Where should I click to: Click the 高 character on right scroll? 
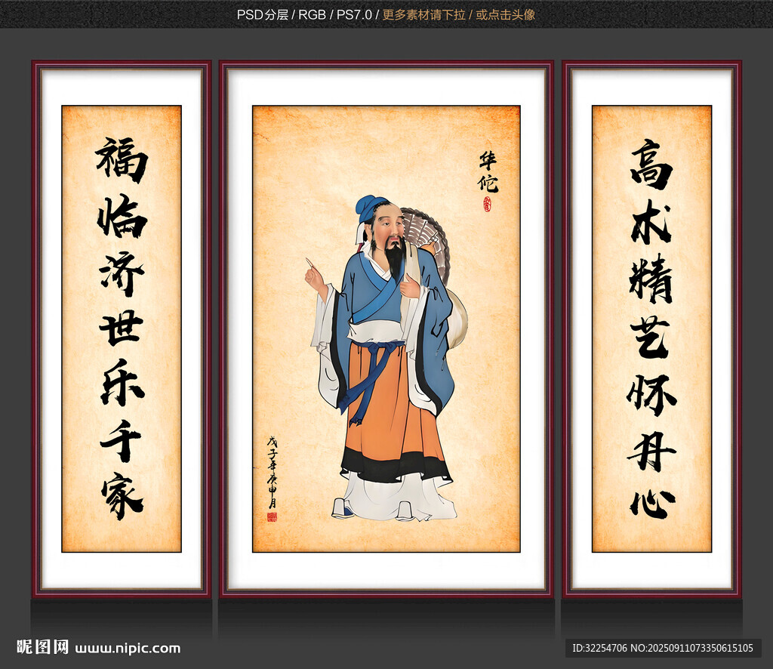click(651, 164)
